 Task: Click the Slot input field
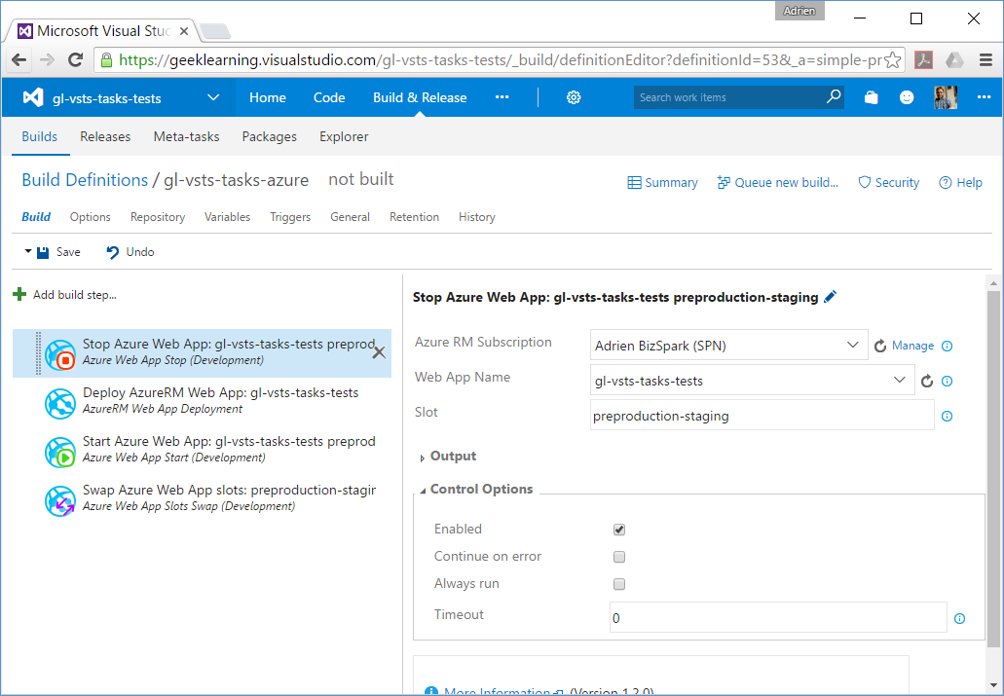762,417
